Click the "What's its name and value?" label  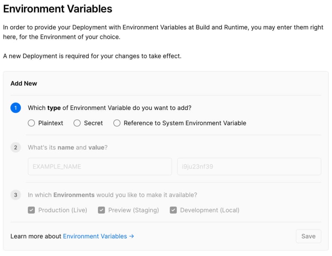tap(68, 147)
